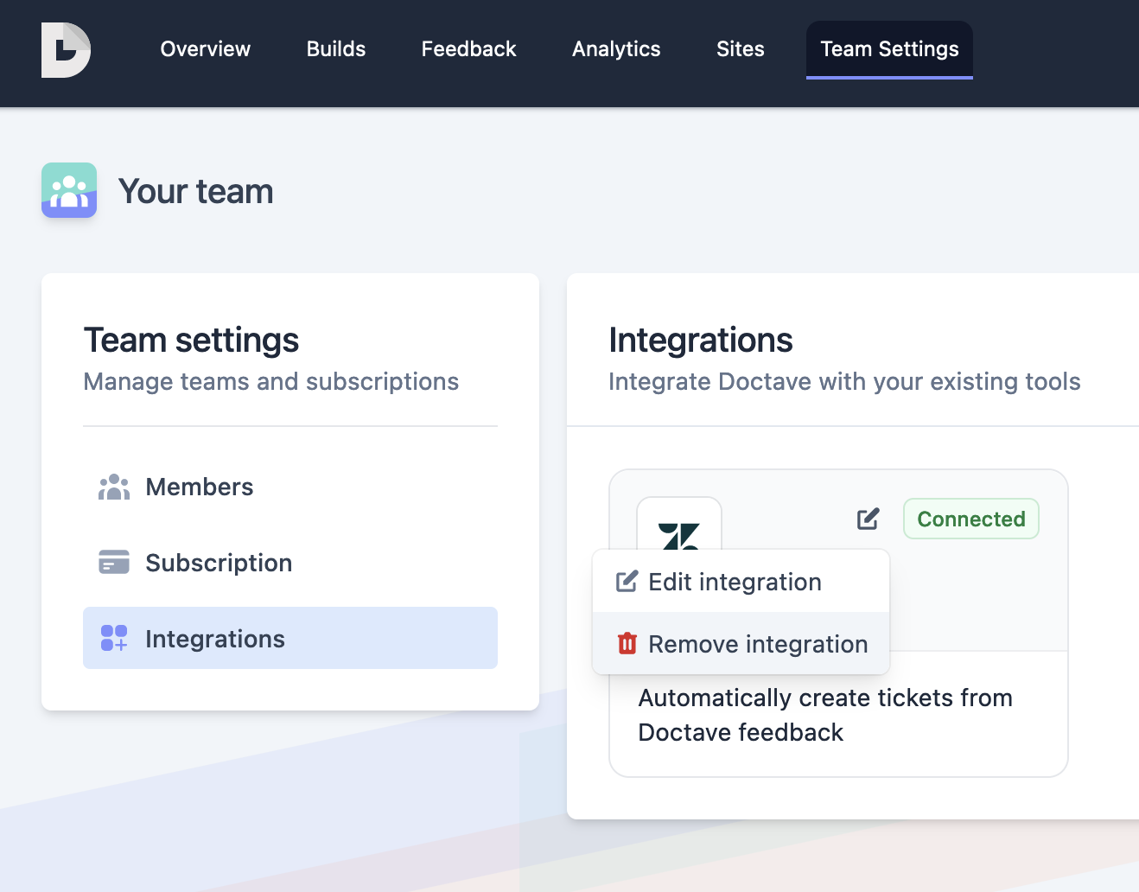1139x892 pixels.
Task: Click the pencil icon next to Edit integration
Action: (x=626, y=581)
